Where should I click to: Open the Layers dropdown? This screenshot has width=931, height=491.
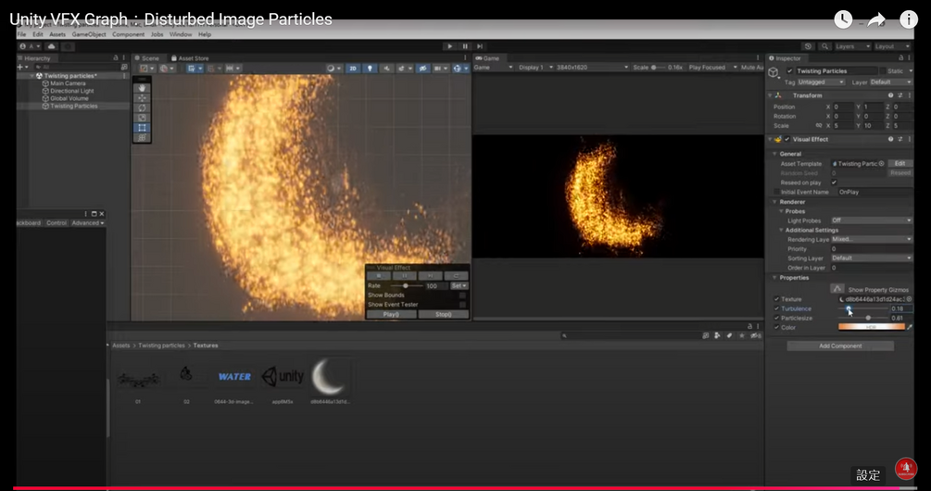pos(852,46)
